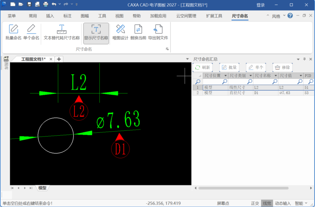Switch to the 帮助 ribbon tab

(137, 16)
